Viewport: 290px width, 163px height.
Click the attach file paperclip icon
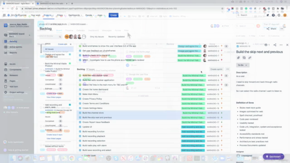pos(238,58)
